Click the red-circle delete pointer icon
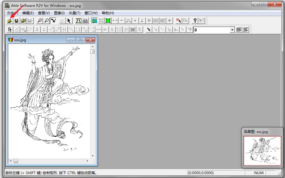285x178 pixels. (178, 21)
